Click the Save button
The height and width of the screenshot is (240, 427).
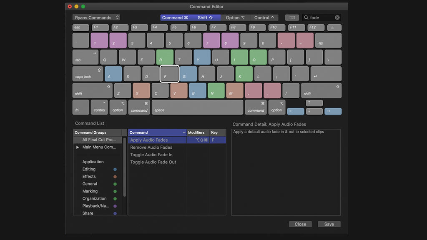click(329, 224)
